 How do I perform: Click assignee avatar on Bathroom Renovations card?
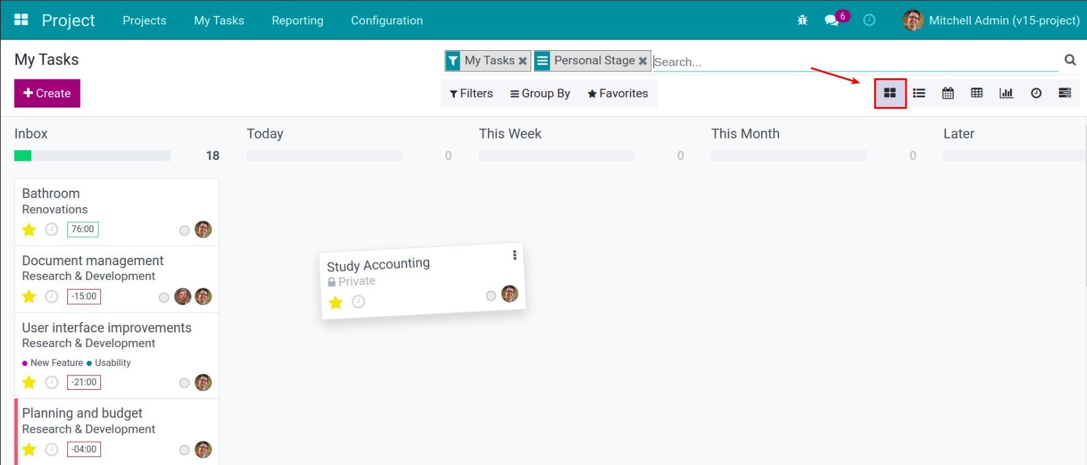pos(203,229)
